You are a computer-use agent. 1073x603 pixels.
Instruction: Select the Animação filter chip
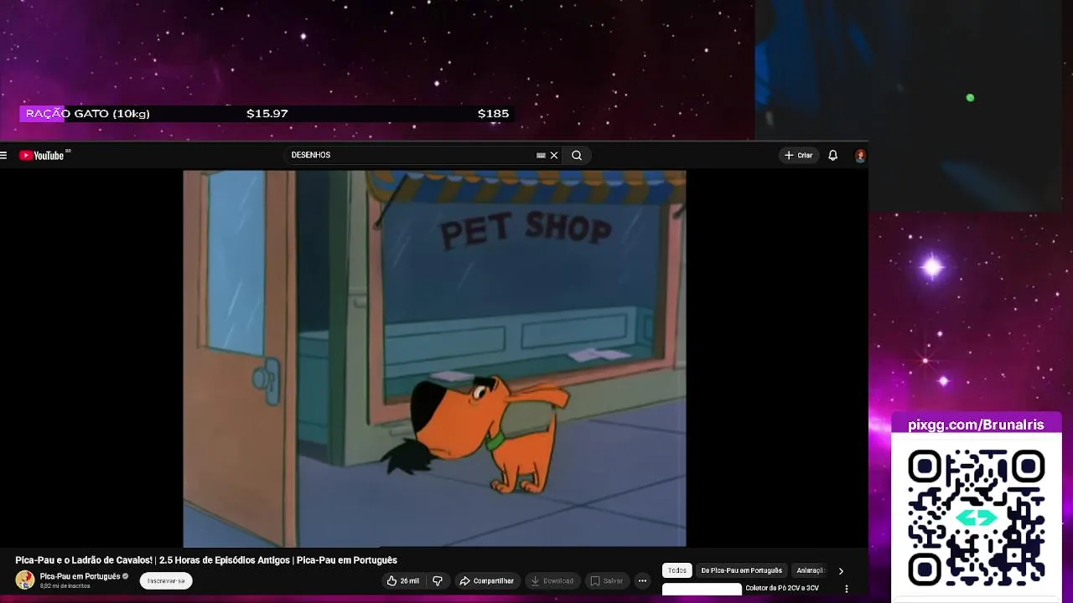tap(810, 570)
